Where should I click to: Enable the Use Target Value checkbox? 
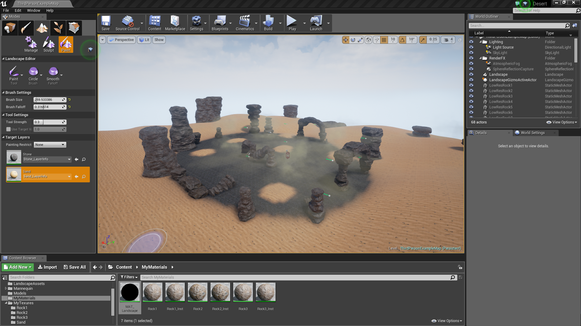tap(8, 129)
